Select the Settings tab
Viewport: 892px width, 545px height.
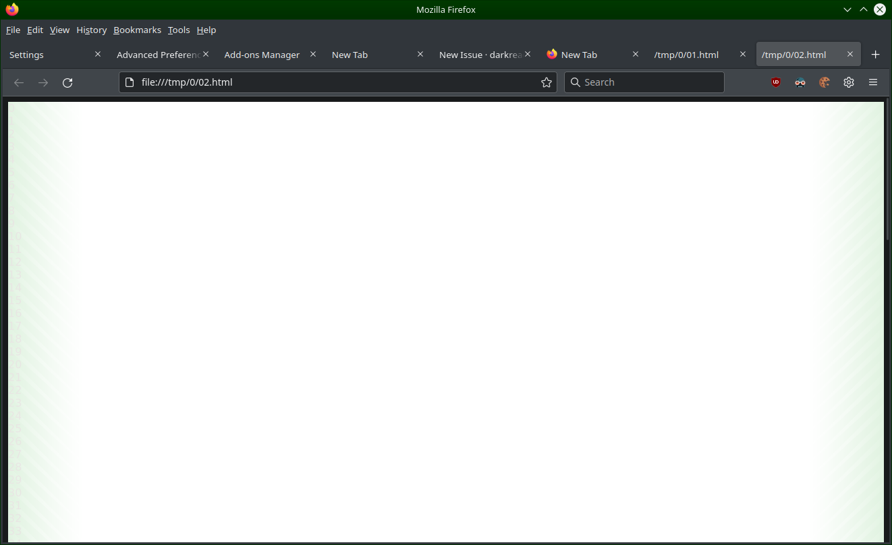[x=26, y=54]
